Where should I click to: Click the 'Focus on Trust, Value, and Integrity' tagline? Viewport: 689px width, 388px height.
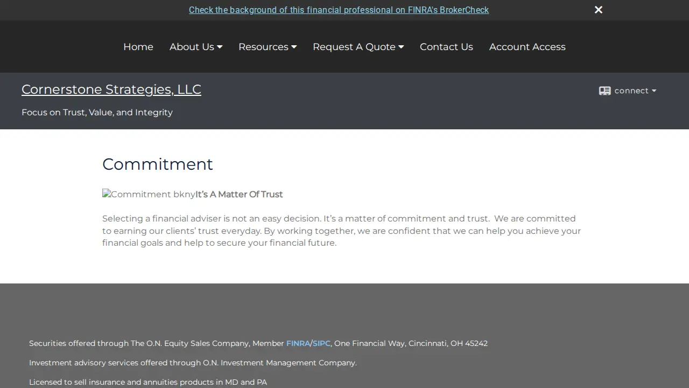[97, 112]
